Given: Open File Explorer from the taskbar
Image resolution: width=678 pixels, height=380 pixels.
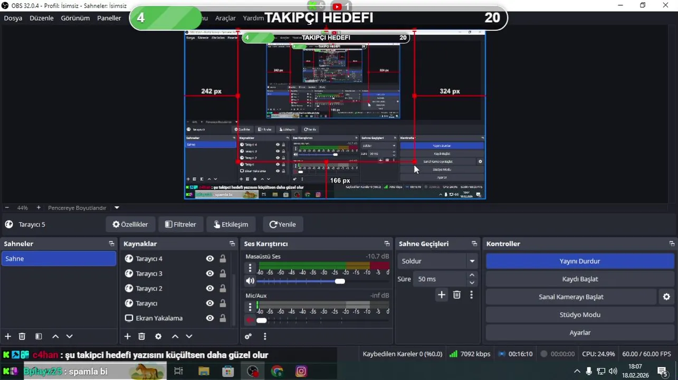Looking at the screenshot, I should 204,371.
